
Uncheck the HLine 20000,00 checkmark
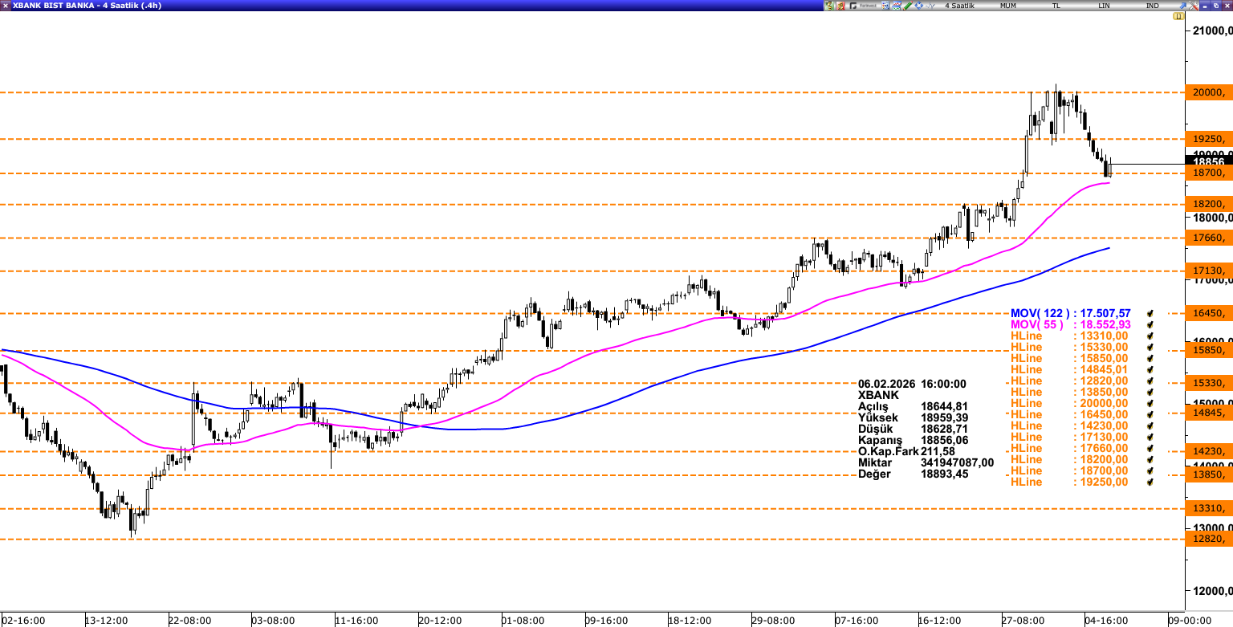click(1150, 403)
